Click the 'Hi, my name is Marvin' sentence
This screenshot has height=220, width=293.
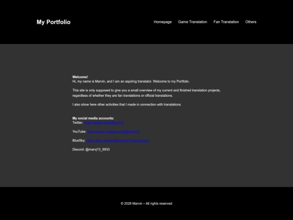[131, 81]
